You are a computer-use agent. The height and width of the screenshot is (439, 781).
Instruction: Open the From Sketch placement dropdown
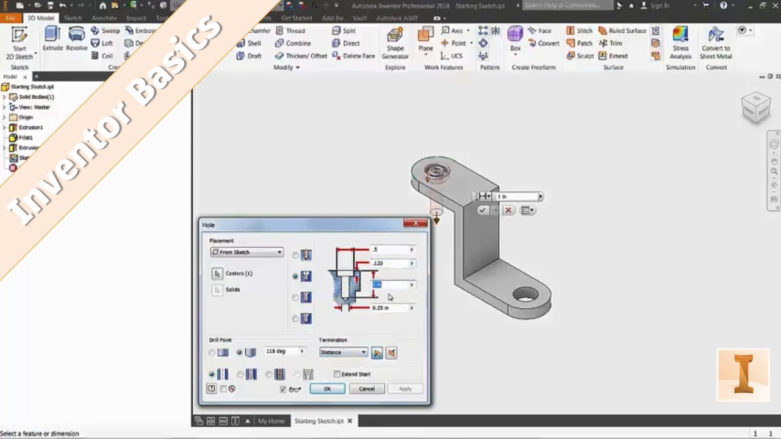247,252
